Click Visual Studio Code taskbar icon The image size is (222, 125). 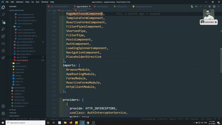[82, 123]
